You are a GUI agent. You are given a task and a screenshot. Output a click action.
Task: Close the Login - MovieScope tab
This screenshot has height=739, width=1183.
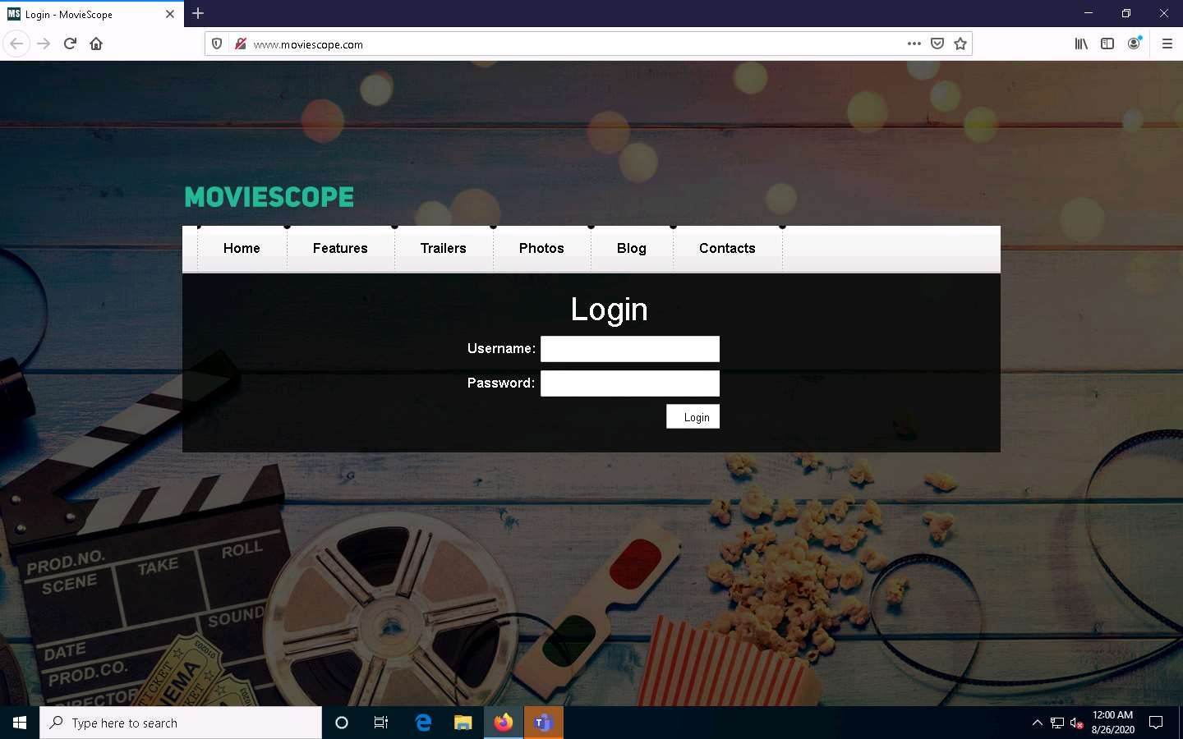(x=170, y=14)
